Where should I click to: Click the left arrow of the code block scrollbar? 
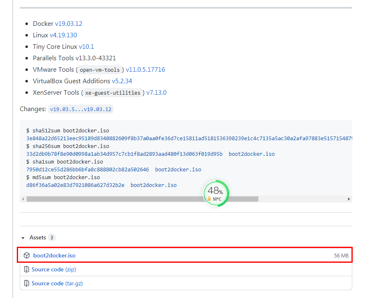pos(23,199)
